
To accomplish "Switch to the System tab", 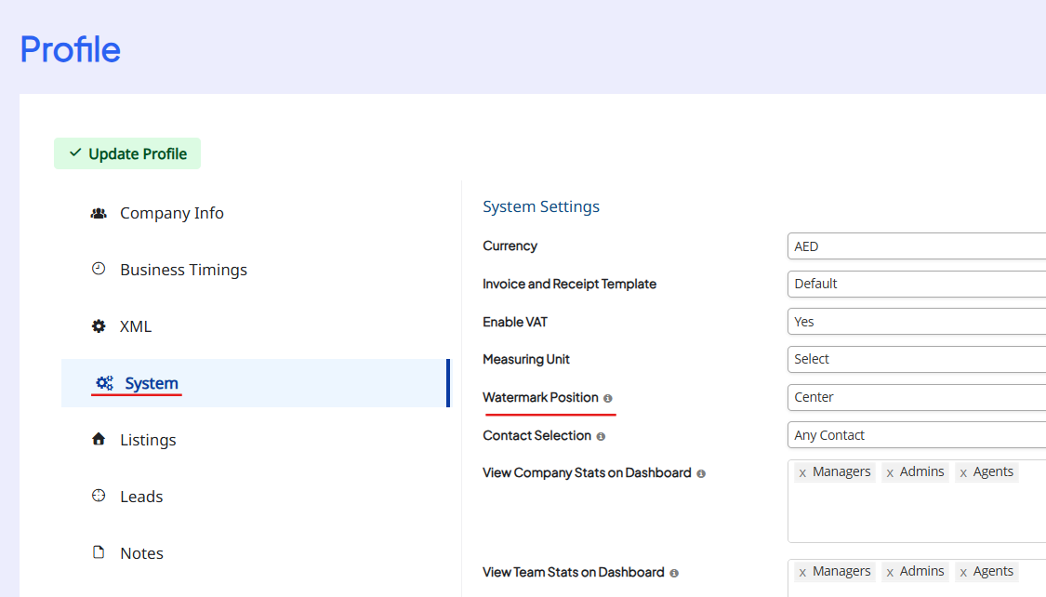I will (x=151, y=383).
